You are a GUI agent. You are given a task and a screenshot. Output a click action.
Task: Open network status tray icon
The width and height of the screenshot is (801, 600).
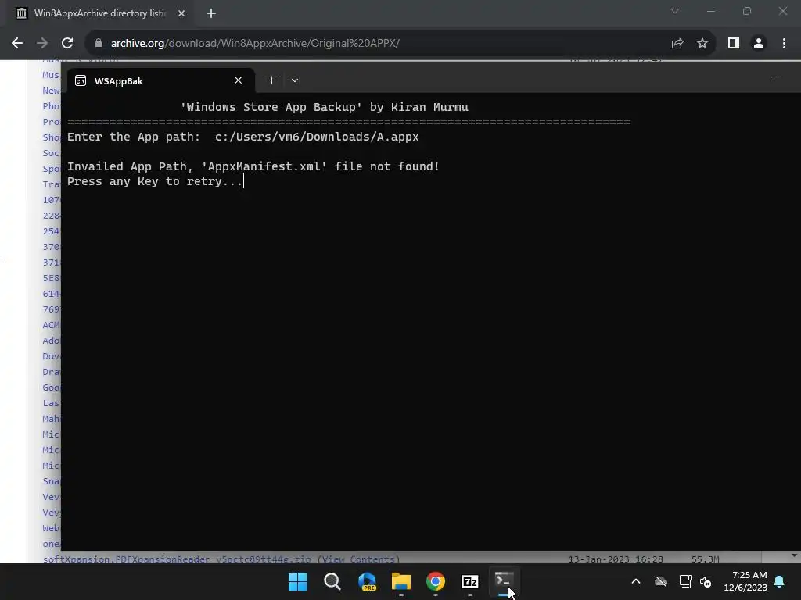point(685,581)
